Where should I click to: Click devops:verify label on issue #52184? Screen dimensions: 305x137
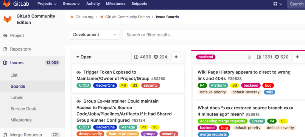click(x=91, y=134)
